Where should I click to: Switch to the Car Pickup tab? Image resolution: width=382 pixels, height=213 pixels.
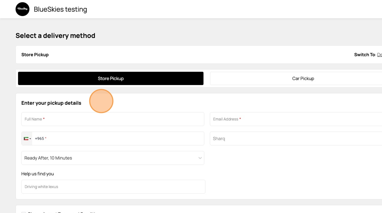click(x=303, y=78)
